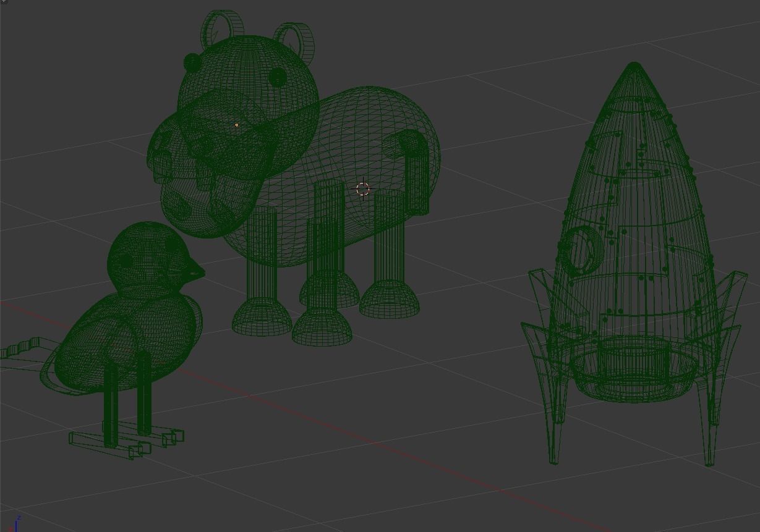Click the orange origin dot on hippo head
Screen dimensions: 760x532
point(236,125)
